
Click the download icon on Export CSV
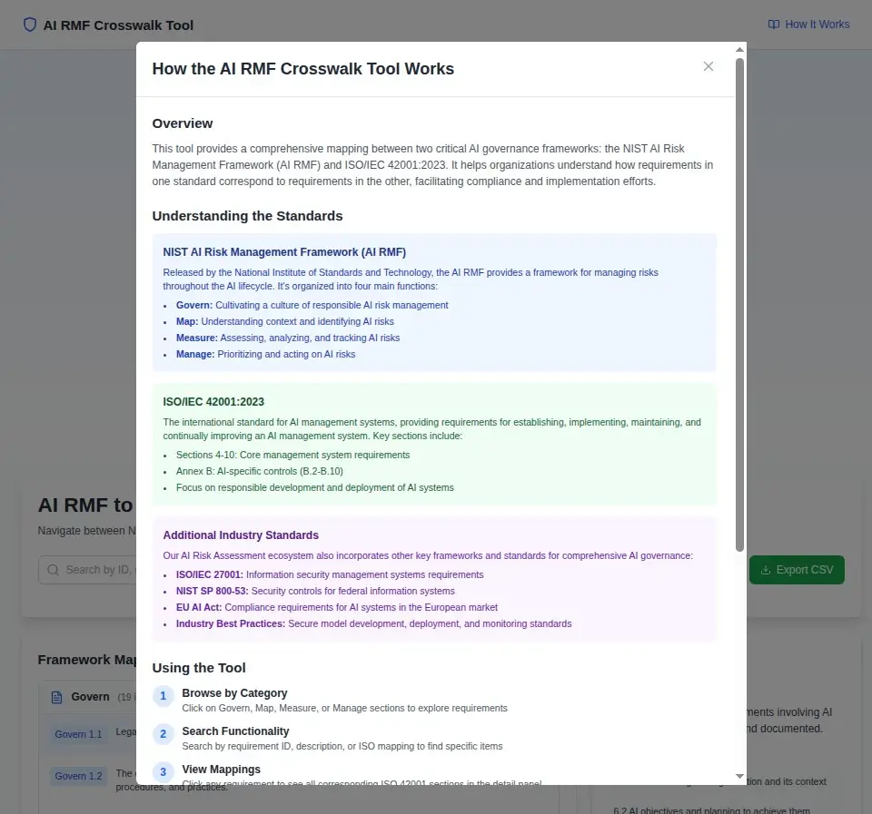pos(766,570)
